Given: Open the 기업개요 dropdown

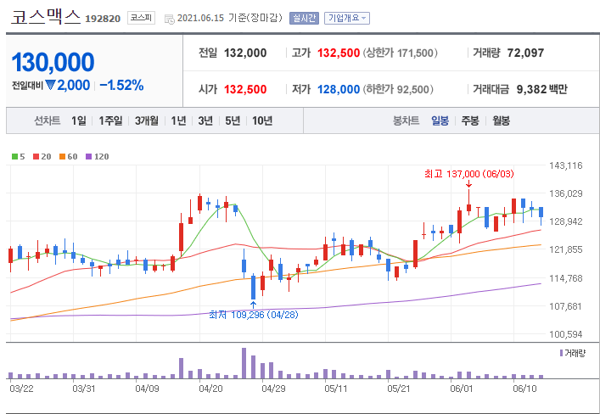Looking at the screenshot, I should (347, 18).
